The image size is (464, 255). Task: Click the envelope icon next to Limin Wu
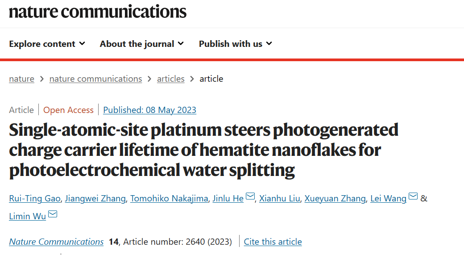coord(53,214)
